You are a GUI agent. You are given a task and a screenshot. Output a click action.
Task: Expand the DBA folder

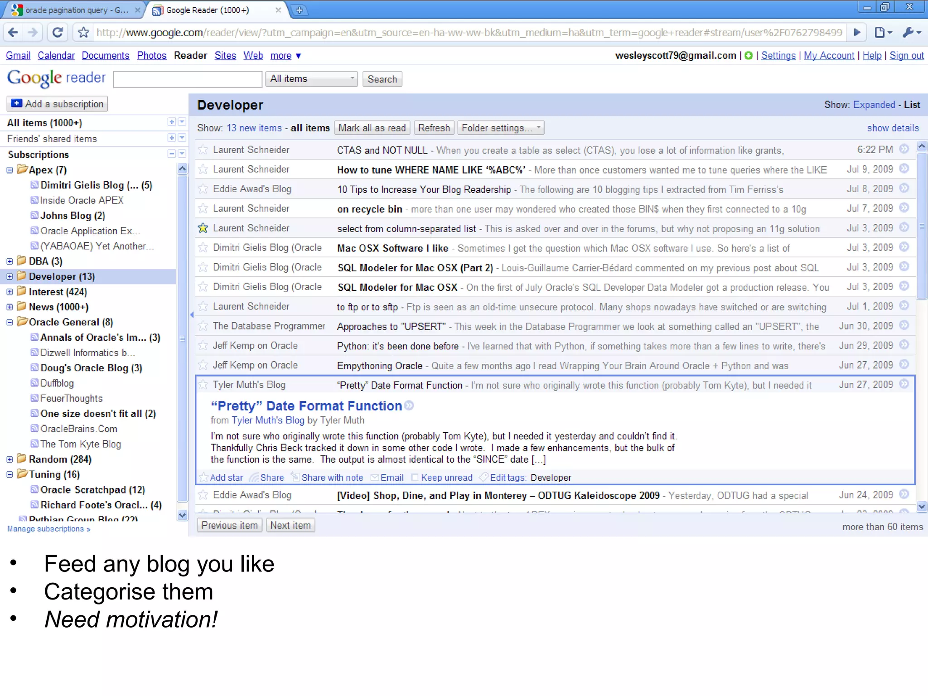(10, 261)
